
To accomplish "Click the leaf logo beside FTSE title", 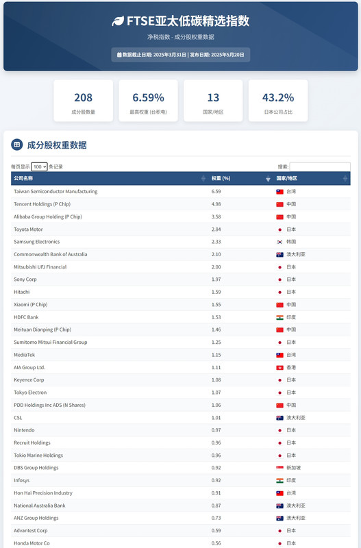I will pyautogui.click(x=118, y=21).
